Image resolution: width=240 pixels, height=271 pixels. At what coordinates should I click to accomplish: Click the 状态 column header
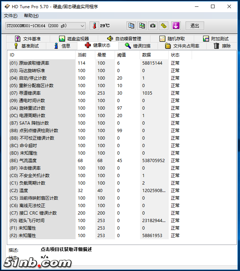pos(175,55)
